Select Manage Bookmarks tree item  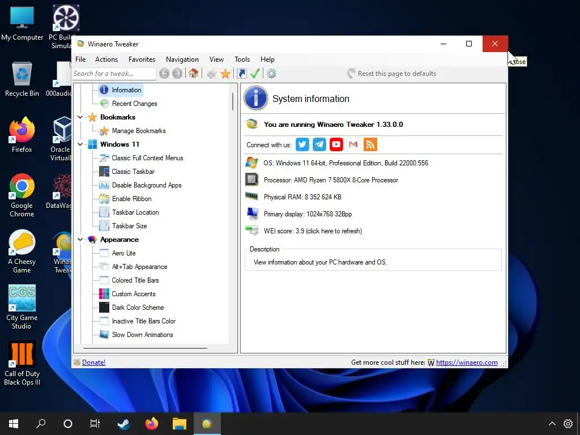point(139,131)
